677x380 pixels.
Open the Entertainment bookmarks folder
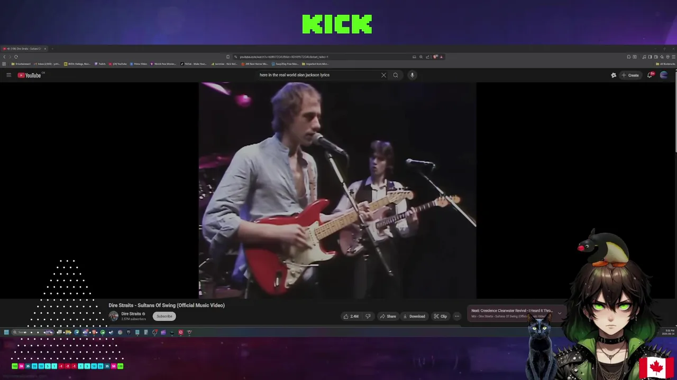click(x=21, y=64)
